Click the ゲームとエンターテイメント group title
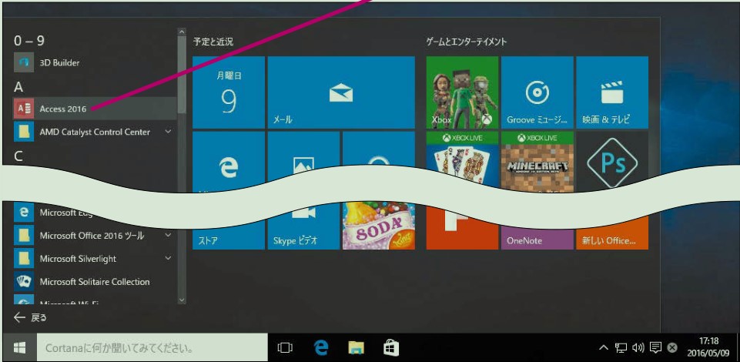 point(467,42)
